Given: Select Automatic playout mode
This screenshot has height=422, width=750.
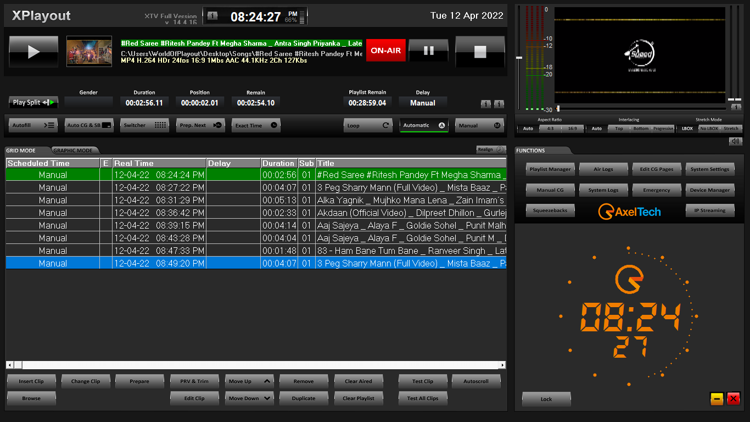Looking at the screenshot, I should [x=424, y=125].
